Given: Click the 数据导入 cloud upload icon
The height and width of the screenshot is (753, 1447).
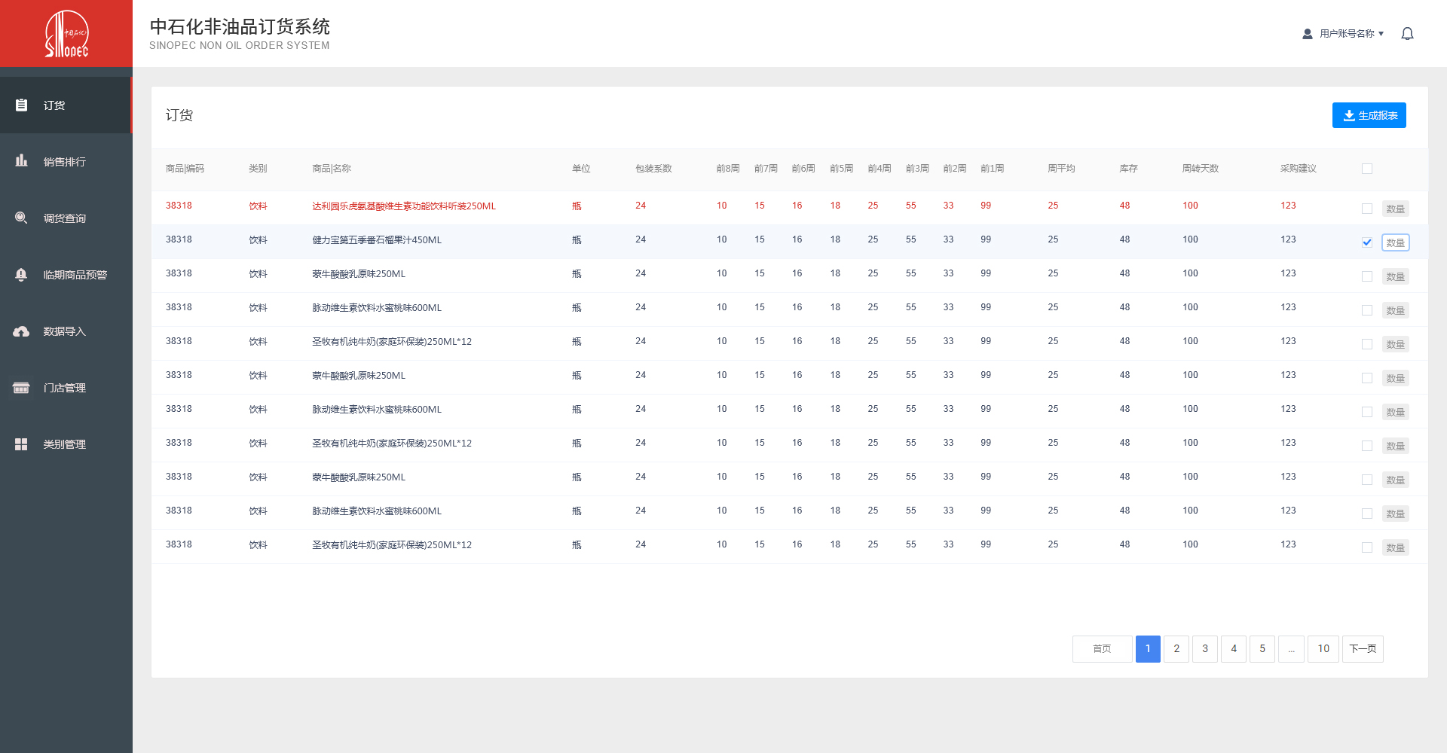Looking at the screenshot, I should coord(21,331).
